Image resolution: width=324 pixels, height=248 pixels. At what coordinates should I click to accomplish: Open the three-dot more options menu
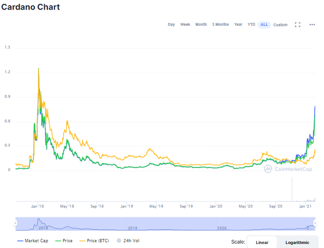coord(312,25)
